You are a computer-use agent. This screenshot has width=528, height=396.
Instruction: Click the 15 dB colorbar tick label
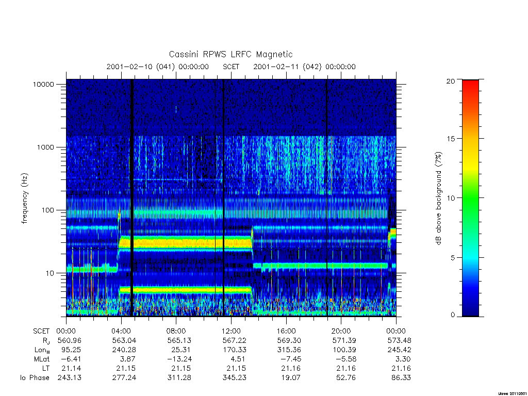pyautogui.click(x=451, y=138)
